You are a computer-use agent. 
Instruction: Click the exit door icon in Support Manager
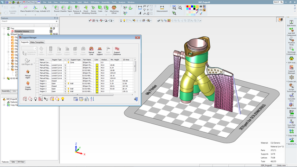[x=136, y=99]
